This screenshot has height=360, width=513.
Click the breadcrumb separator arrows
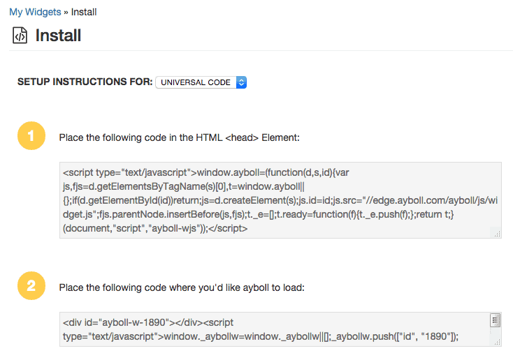tap(66, 13)
